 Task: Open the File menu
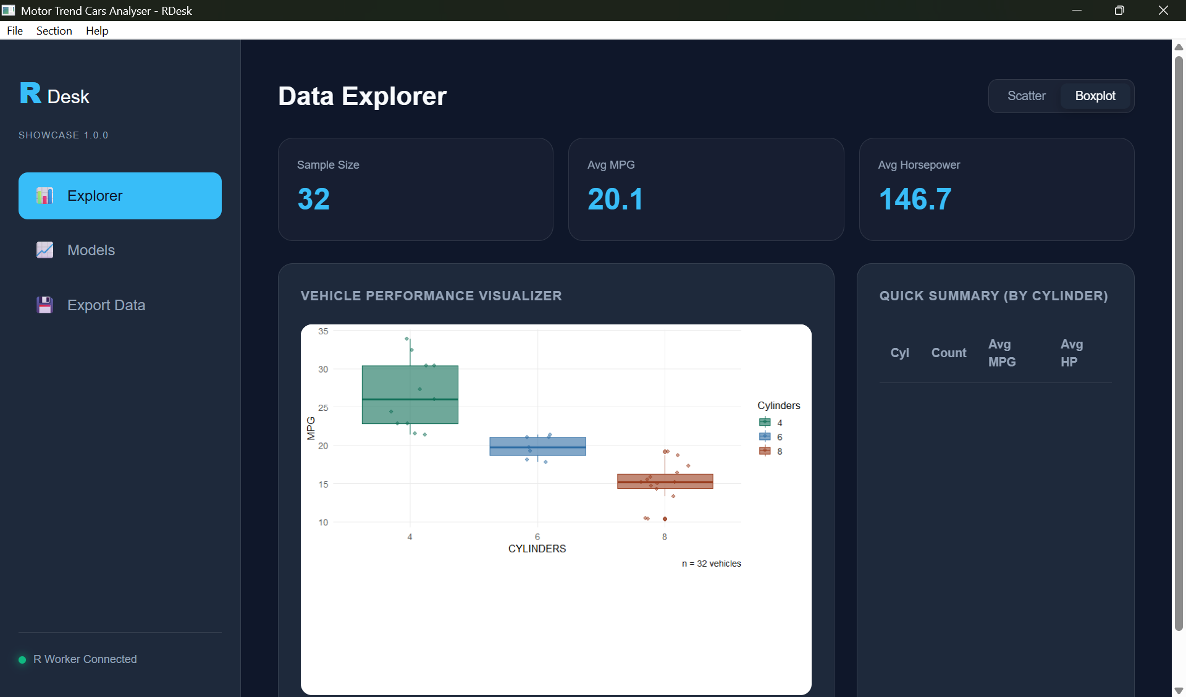point(14,30)
